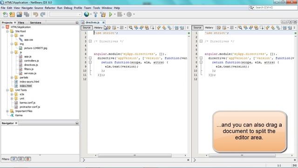Viewport: 298px width, 168px height.
Task: Click Toggle Bookmark icon in right editor
Action: tap(278, 28)
